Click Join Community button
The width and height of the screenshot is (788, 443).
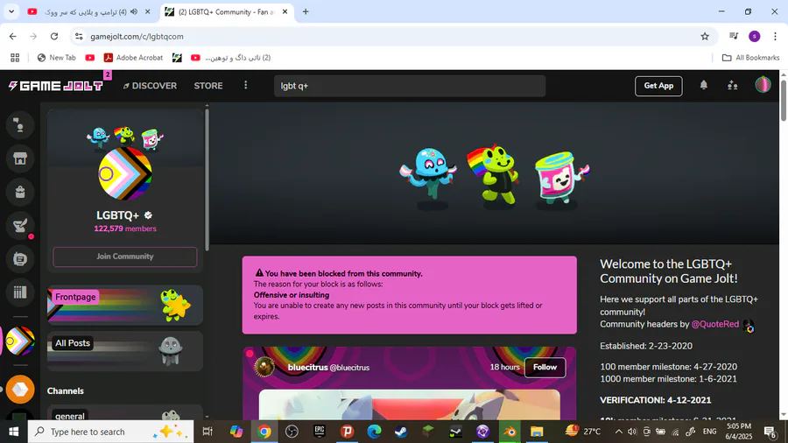[x=125, y=257]
